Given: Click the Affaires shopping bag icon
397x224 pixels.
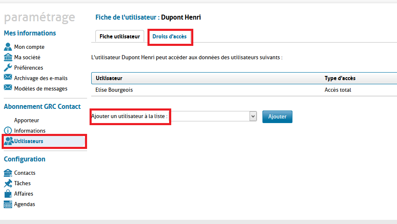Looking at the screenshot, I should click(8, 194).
